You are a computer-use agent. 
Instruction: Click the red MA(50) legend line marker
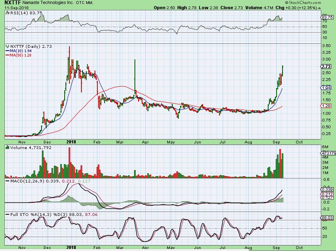7,55
